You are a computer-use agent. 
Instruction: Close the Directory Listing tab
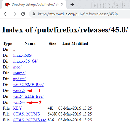[62, 5]
